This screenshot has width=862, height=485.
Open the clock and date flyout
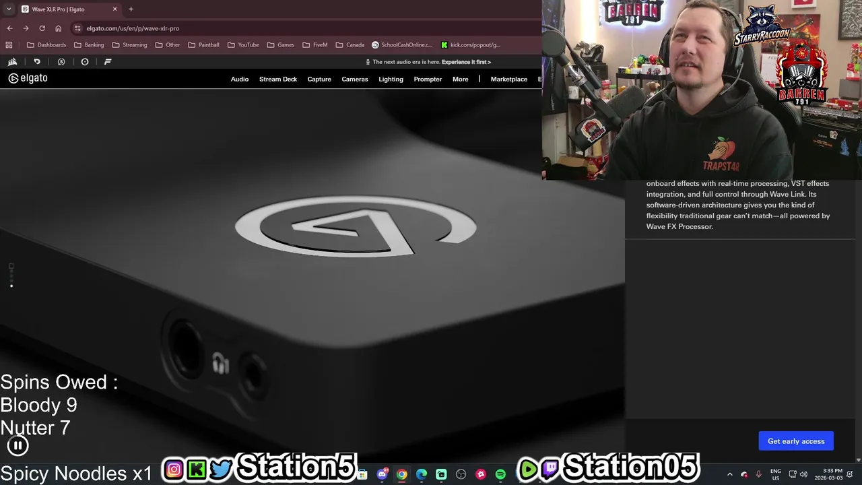pyautogui.click(x=828, y=474)
